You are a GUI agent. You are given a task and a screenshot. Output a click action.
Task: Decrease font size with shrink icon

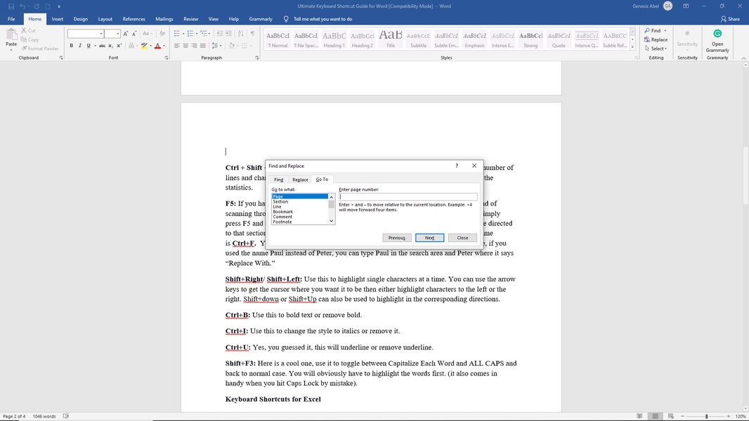[134, 34]
